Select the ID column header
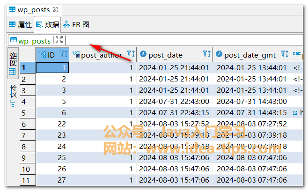 point(52,55)
